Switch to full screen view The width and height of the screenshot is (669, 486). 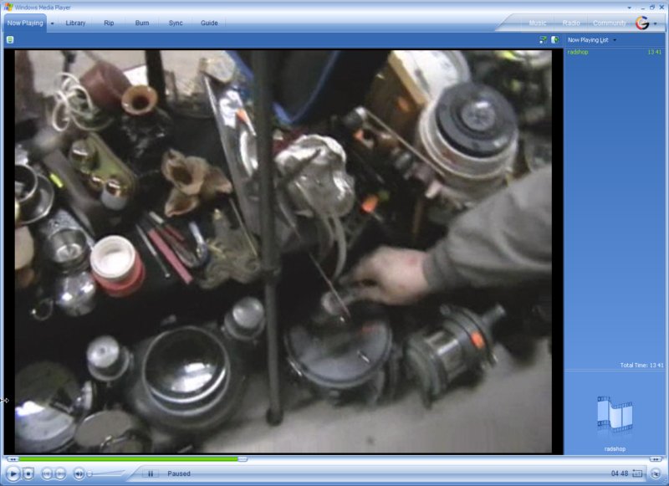(x=638, y=473)
